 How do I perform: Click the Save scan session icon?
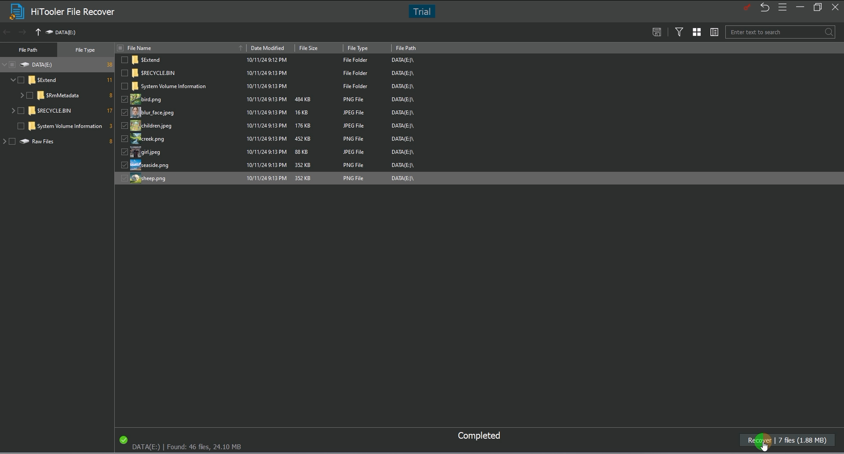pos(656,32)
